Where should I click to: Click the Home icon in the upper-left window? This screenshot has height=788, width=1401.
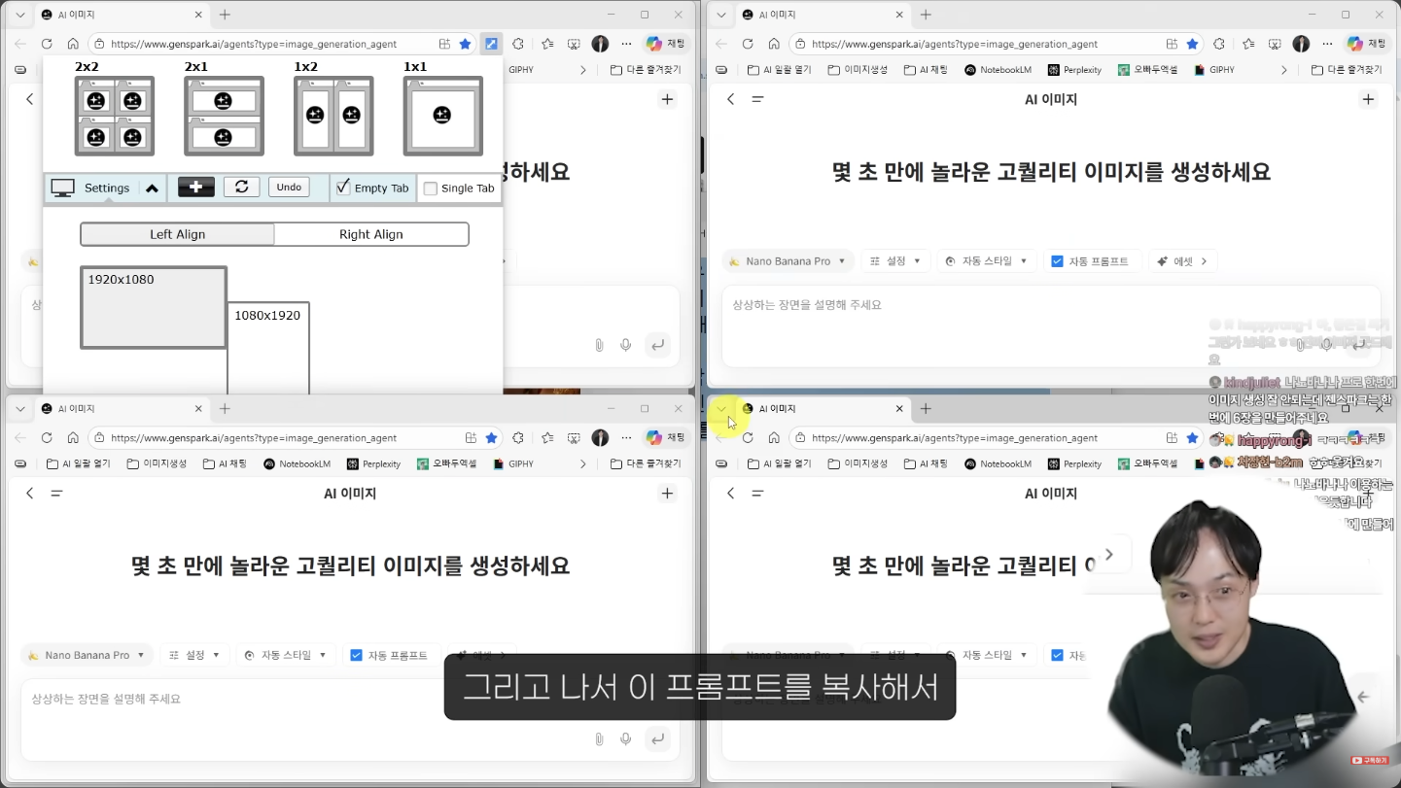click(x=73, y=44)
